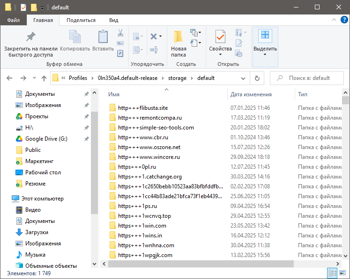Go up one folder level arrow
The image size is (350, 279).
pos(44,78)
